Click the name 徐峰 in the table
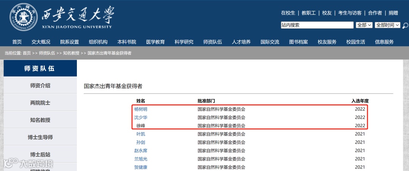The width and height of the screenshot is (409, 171). coord(141,126)
